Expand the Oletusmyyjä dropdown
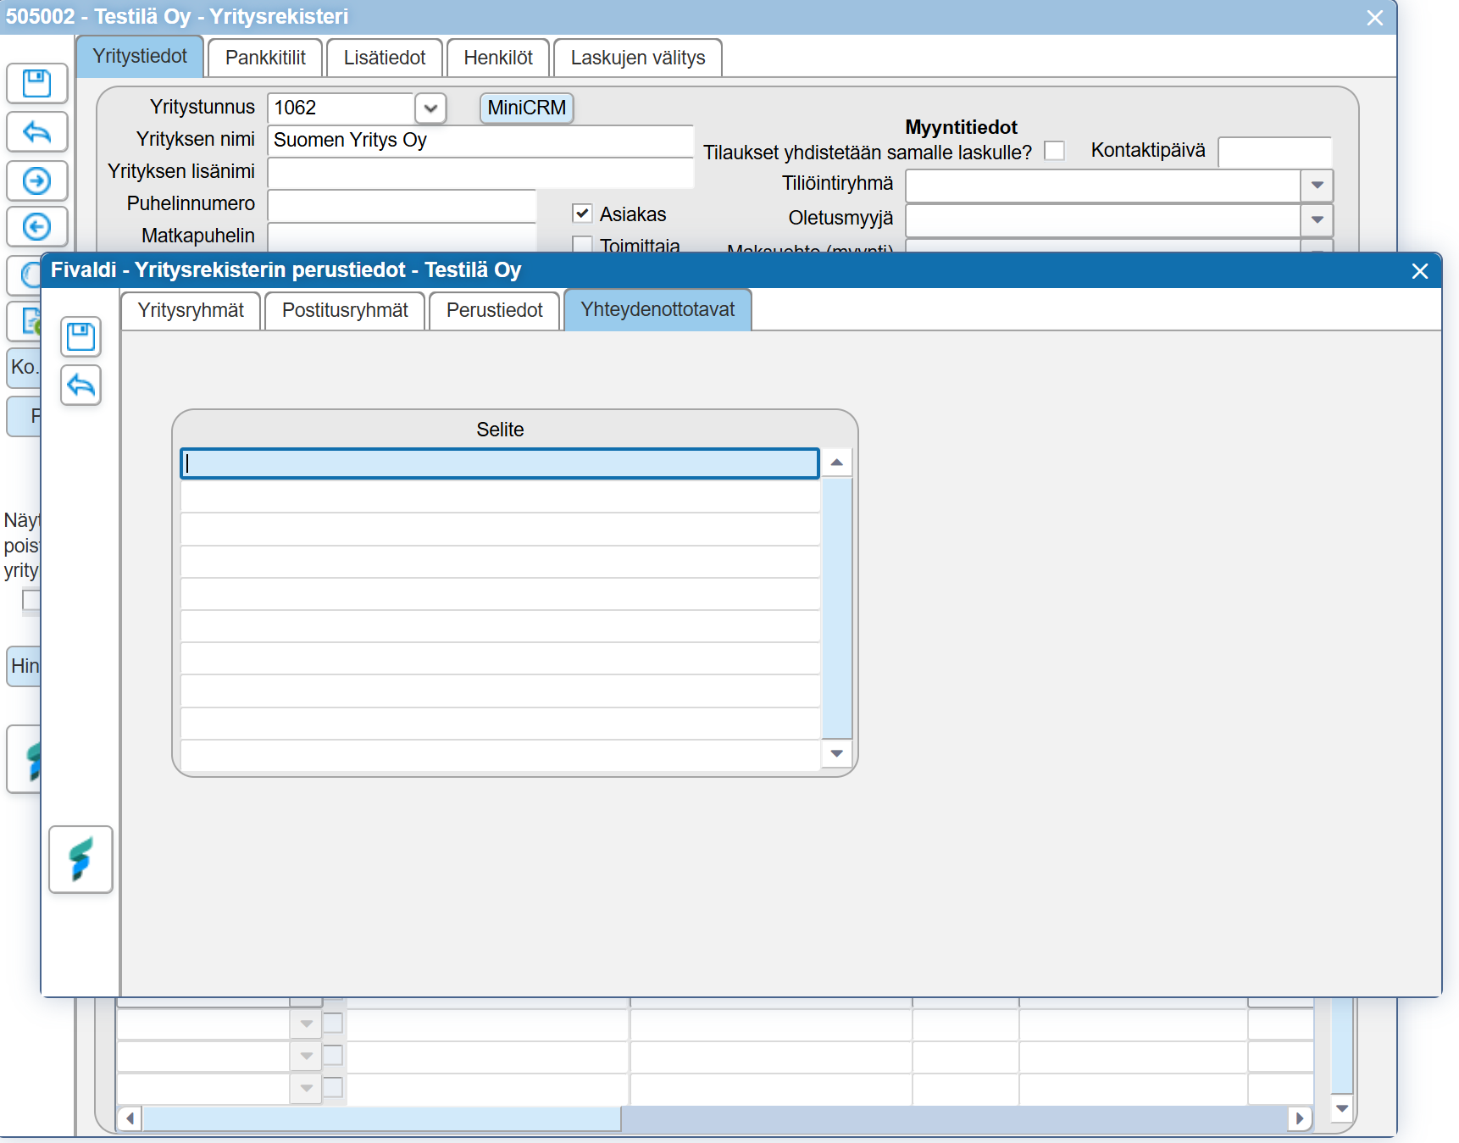Viewport: 1459px width, 1143px height. tap(1317, 220)
